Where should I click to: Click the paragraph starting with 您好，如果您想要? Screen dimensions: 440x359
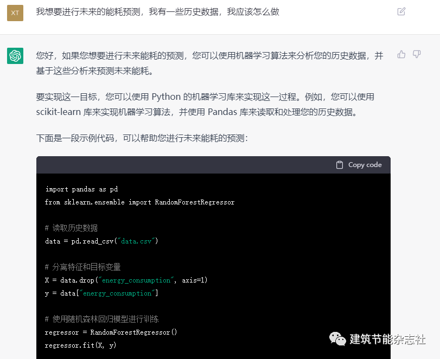click(209, 63)
